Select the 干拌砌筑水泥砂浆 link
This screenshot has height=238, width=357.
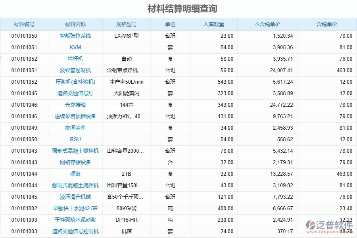click(x=75, y=208)
